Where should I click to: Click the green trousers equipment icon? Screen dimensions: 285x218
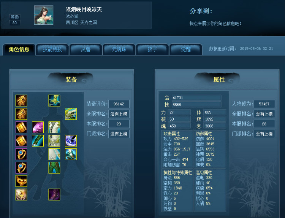(54, 168)
